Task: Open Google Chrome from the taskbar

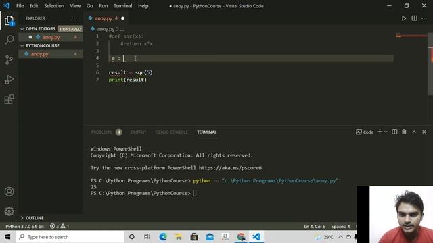Action: point(241,237)
